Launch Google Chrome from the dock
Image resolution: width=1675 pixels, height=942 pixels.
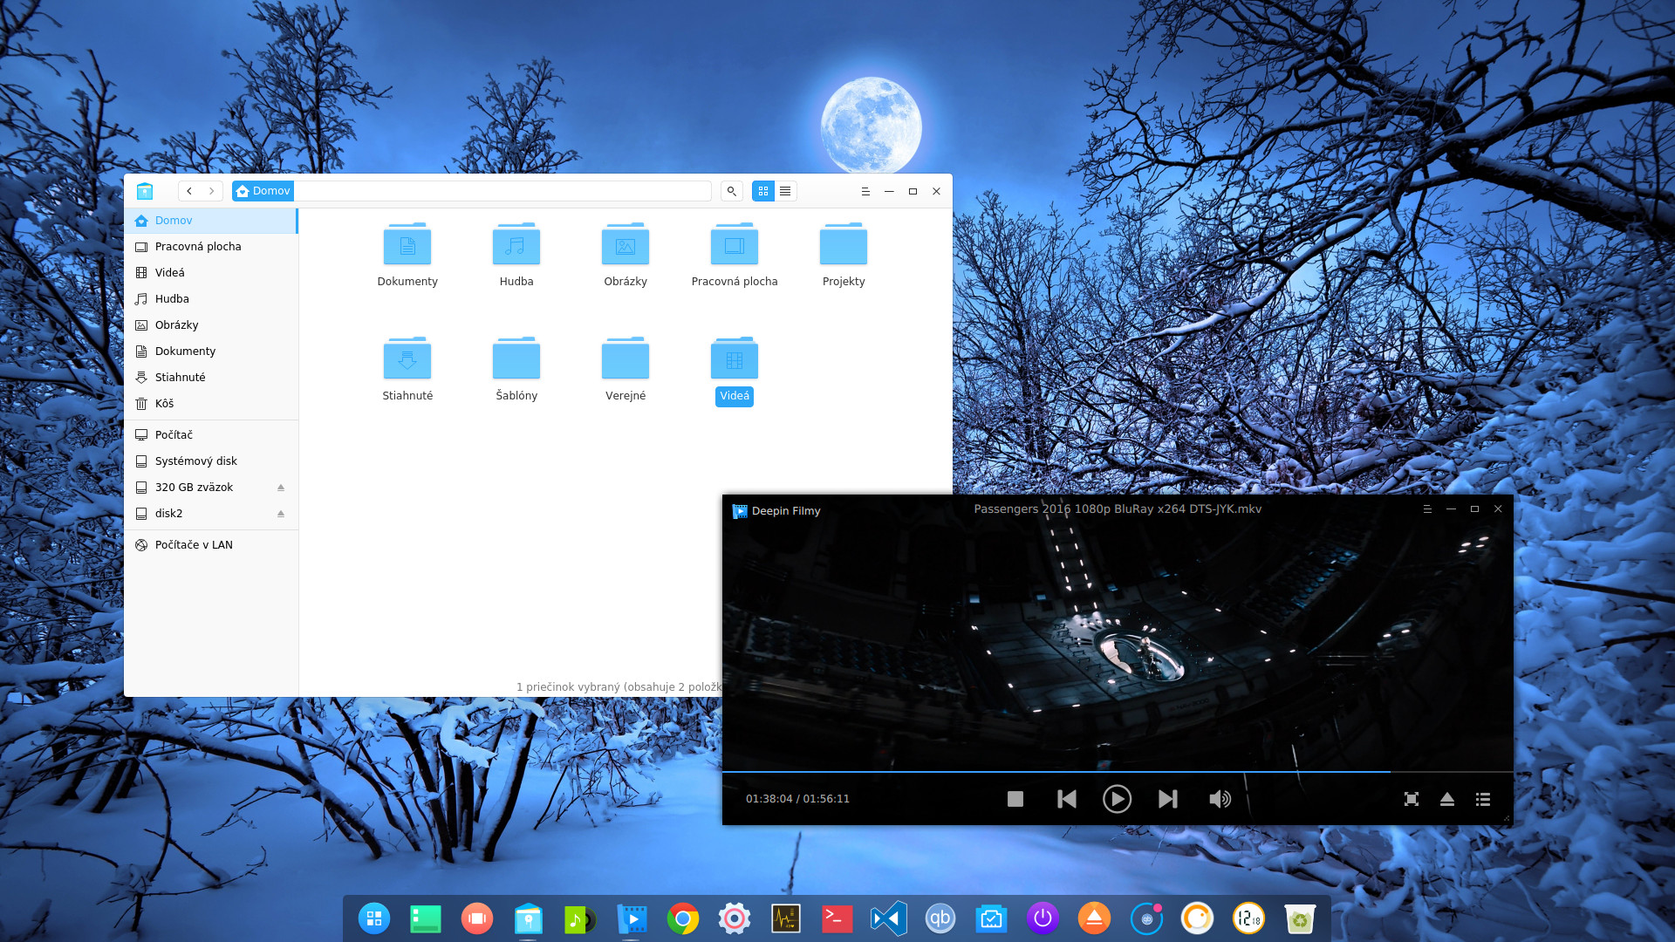tap(683, 918)
